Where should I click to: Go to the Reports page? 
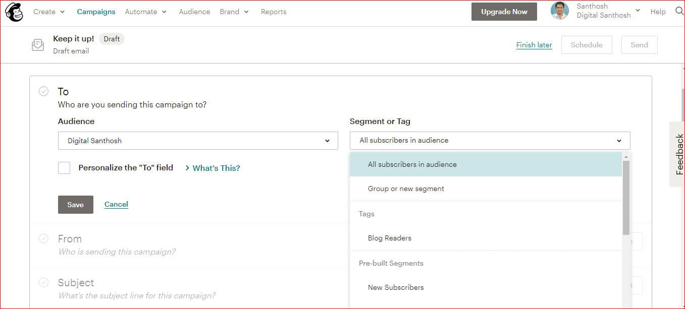pos(274,12)
